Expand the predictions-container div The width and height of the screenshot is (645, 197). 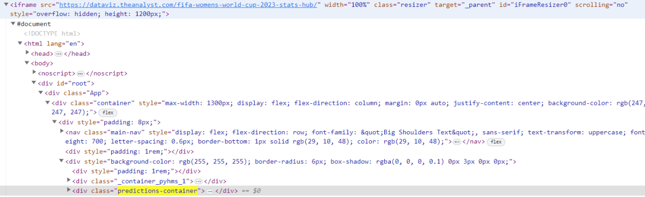[x=69, y=191]
